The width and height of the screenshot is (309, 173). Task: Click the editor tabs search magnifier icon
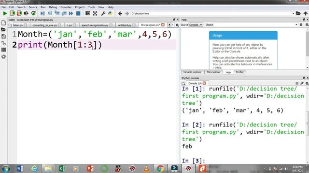177,25
